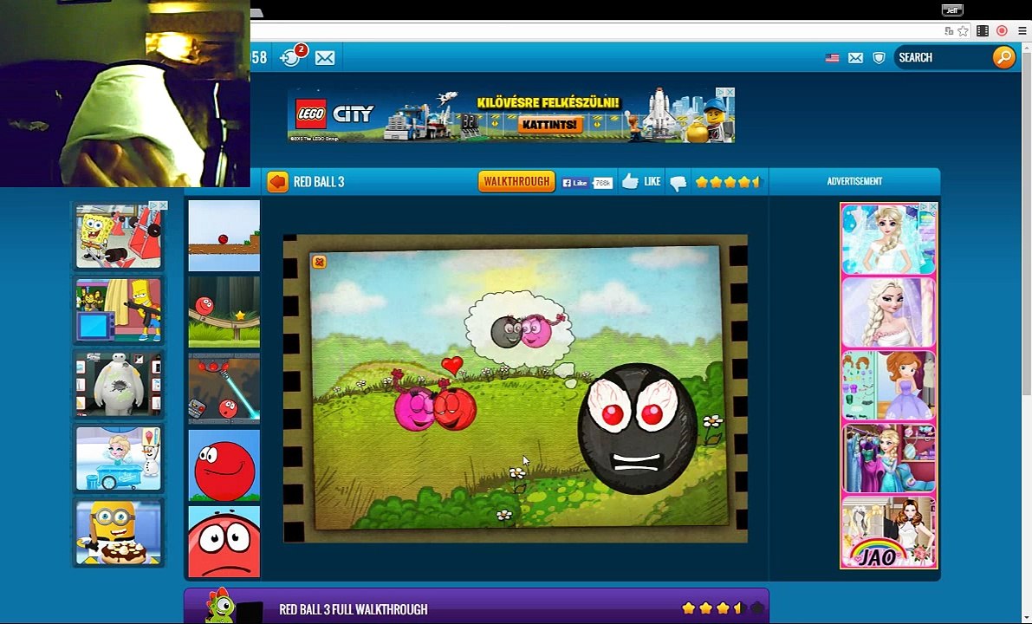The height and width of the screenshot is (624, 1032).
Task: Open the Bart Simpson game thumbnail
Action: pyautogui.click(x=119, y=310)
